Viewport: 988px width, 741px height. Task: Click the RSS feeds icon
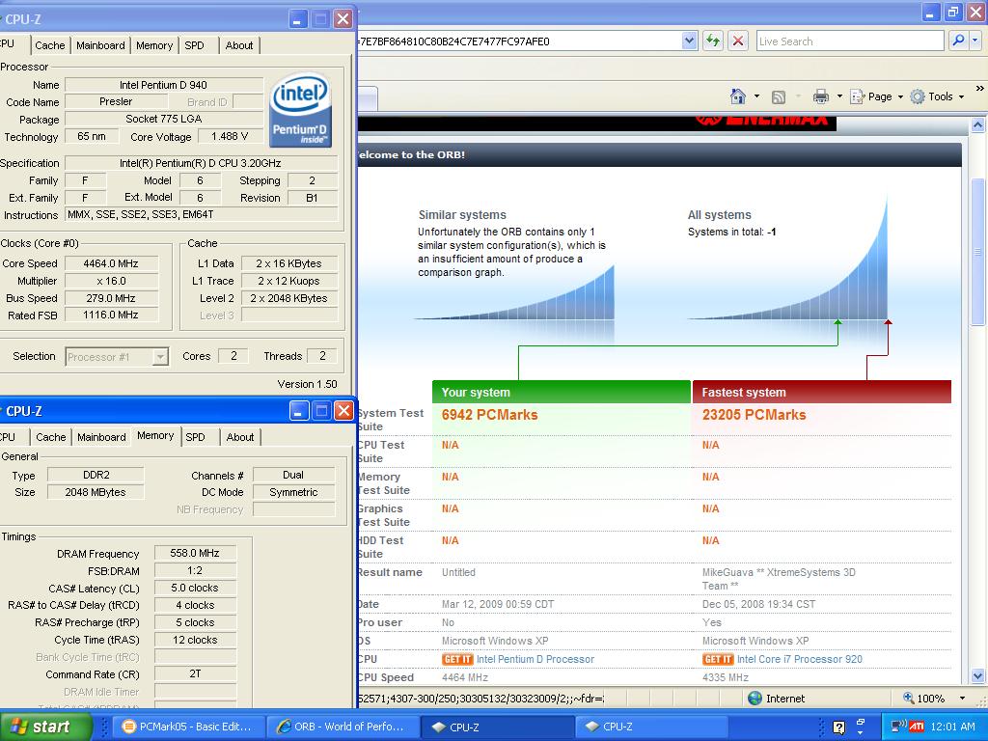779,97
